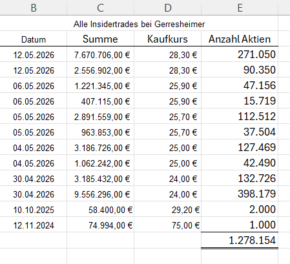Click the 'Summe' header cell

coord(100,39)
